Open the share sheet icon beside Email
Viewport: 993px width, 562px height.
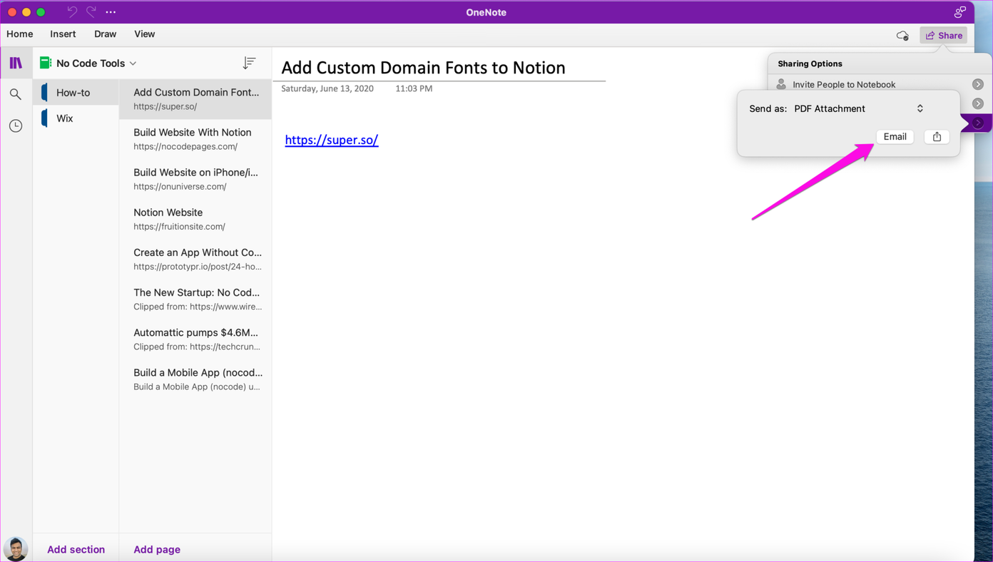pyautogui.click(x=936, y=136)
